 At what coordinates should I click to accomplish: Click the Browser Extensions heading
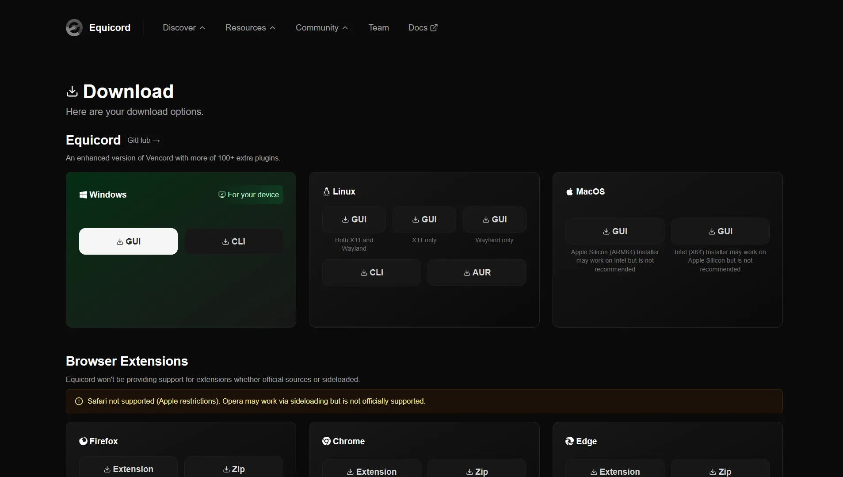[x=127, y=361]
